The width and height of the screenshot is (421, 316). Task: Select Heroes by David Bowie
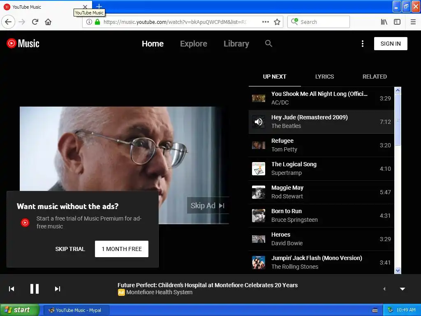tap(321, 239)
